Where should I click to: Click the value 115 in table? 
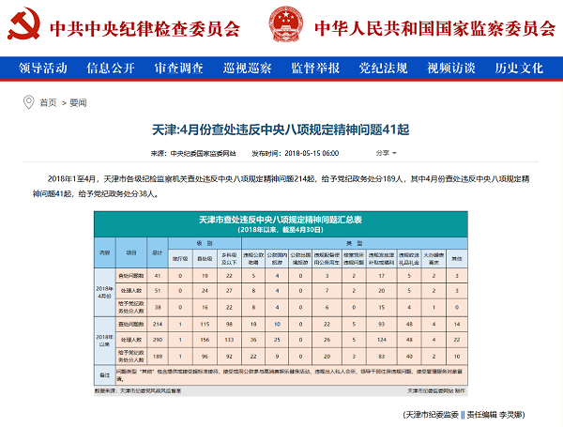[x=205, y=324]
